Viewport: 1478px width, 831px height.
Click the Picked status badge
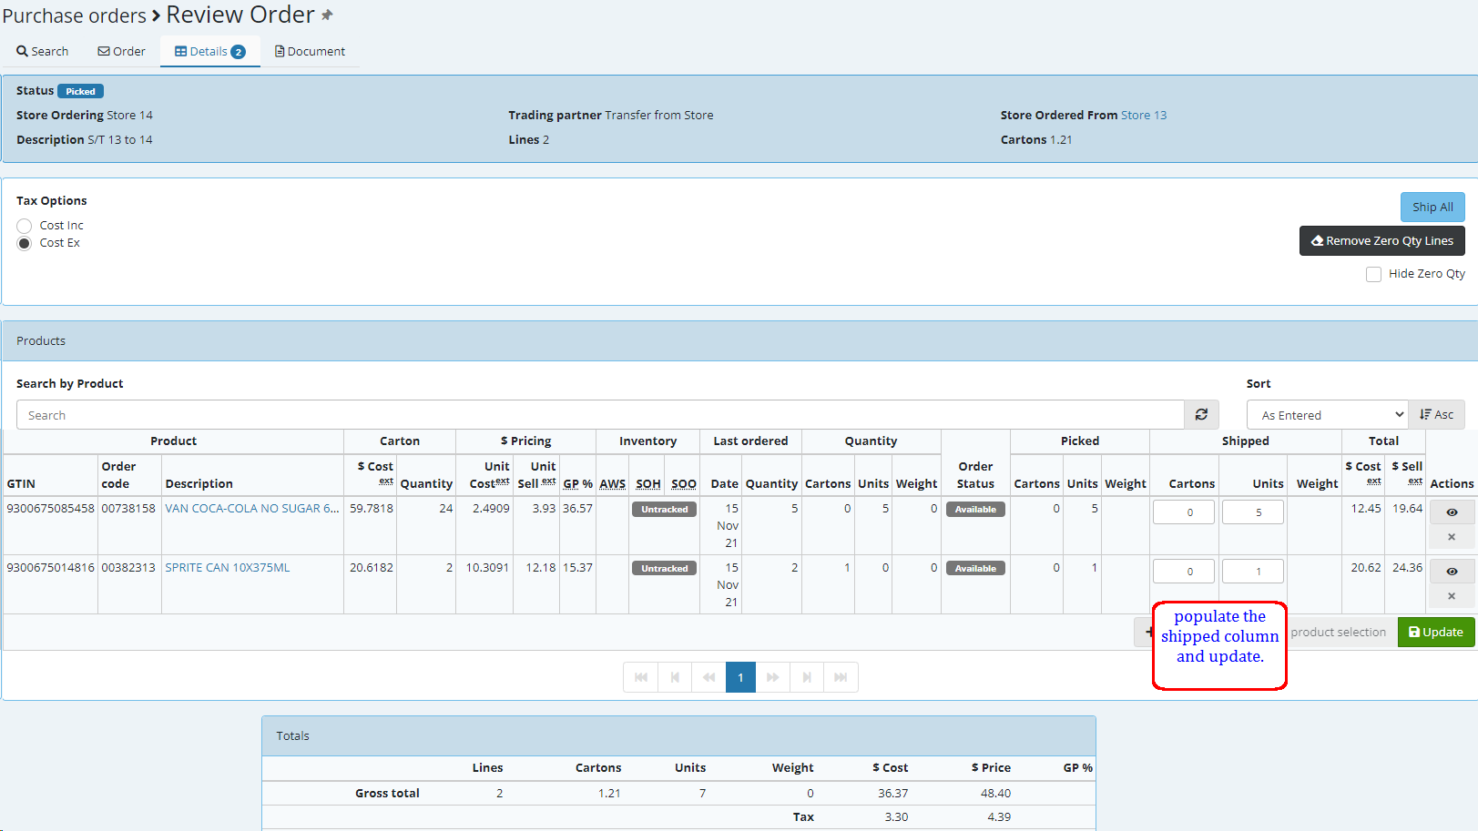tap(80, 91)
